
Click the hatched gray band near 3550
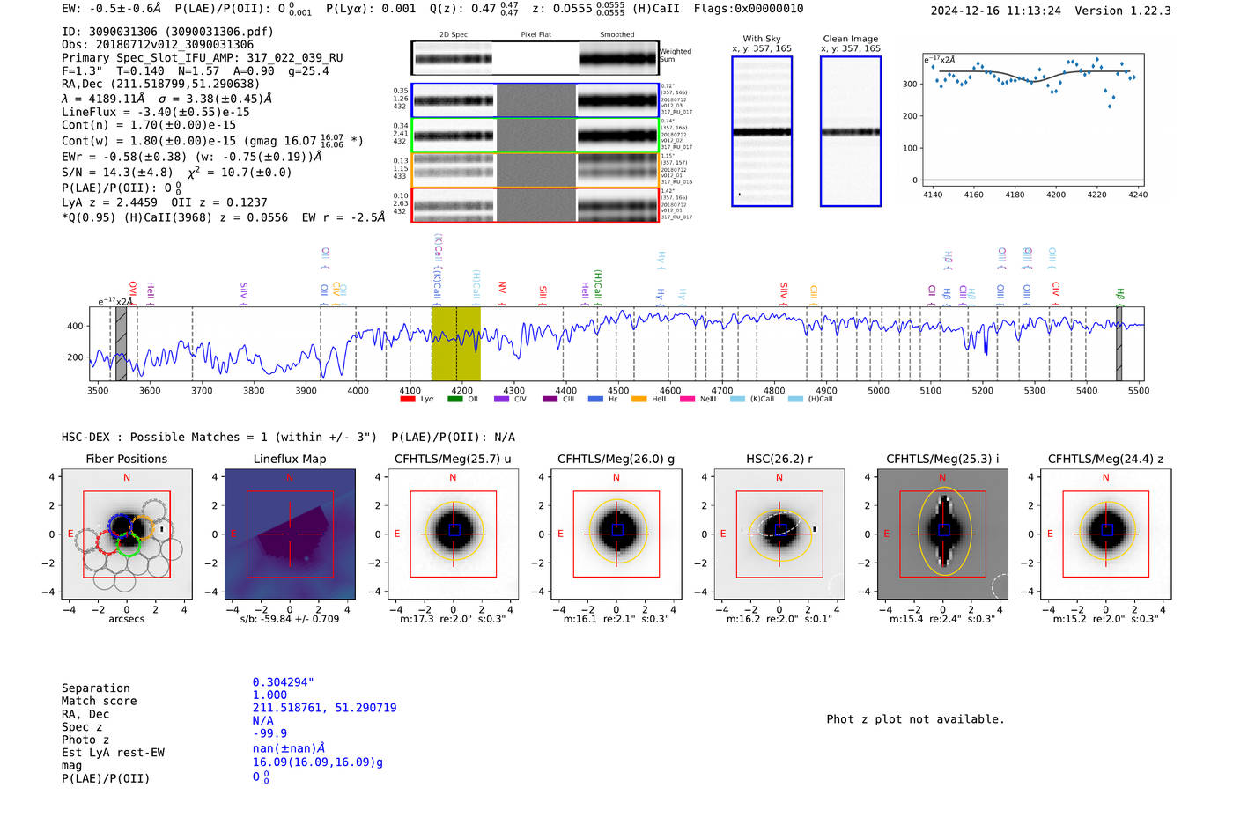pyautogui.click(x=122, y=343)
